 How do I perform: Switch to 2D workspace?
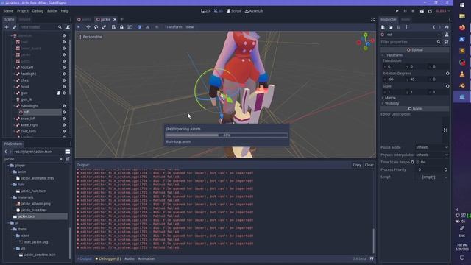pyautogui.click(x=205, y=11)
